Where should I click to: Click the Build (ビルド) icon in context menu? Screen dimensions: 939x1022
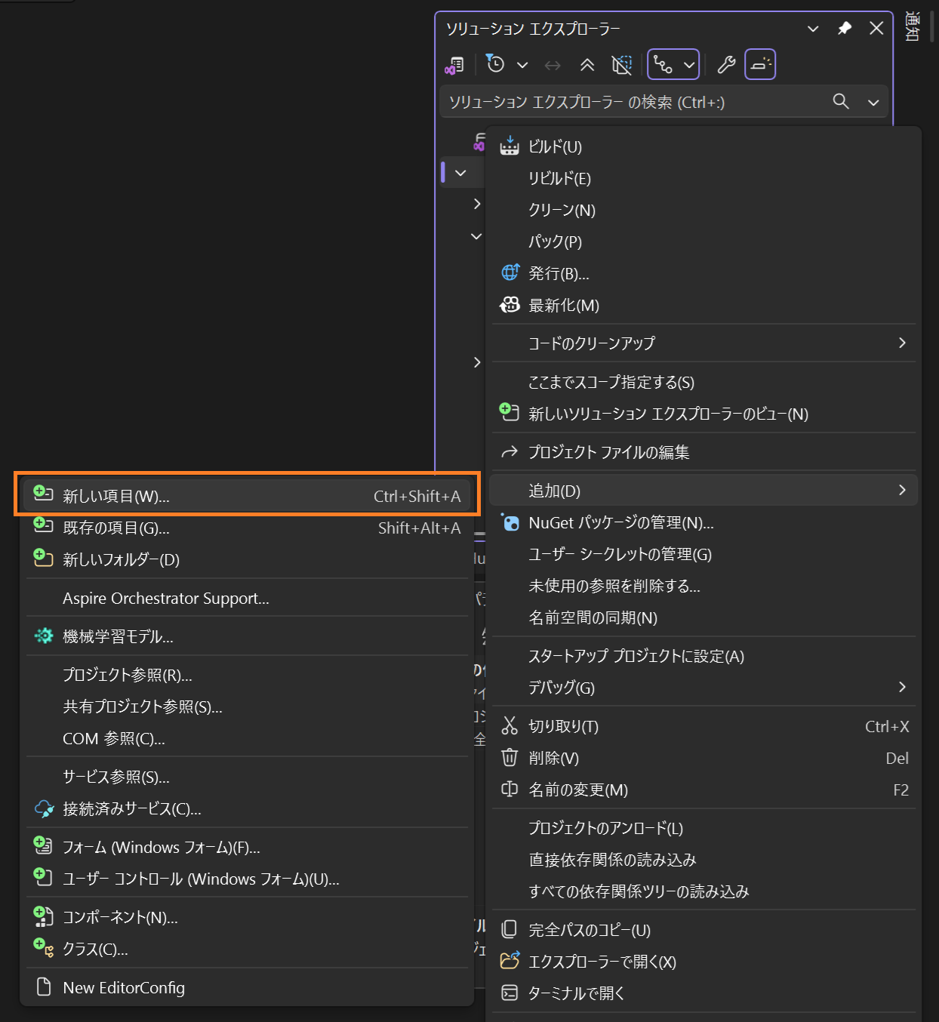pos(510,146)
